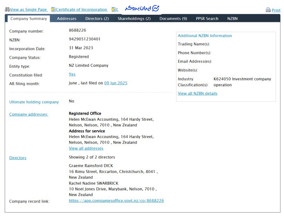The width and height of the screenshot is (284, 216).
Task: Click the Print link
Action: point(276,10)
